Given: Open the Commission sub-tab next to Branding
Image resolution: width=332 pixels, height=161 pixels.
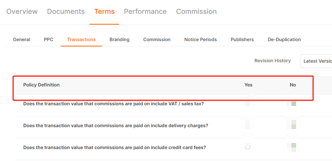Looking at the screenshot, I should click(x=157, y=40).
